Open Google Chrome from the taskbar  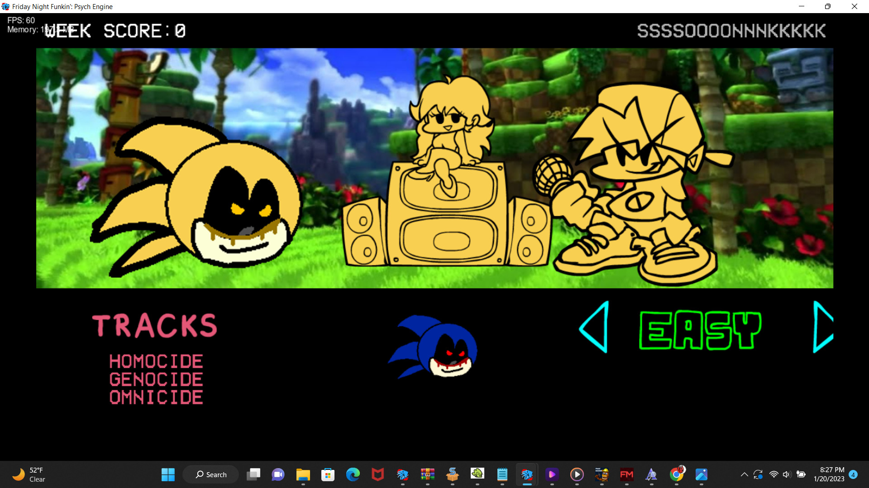click(676, 474)
